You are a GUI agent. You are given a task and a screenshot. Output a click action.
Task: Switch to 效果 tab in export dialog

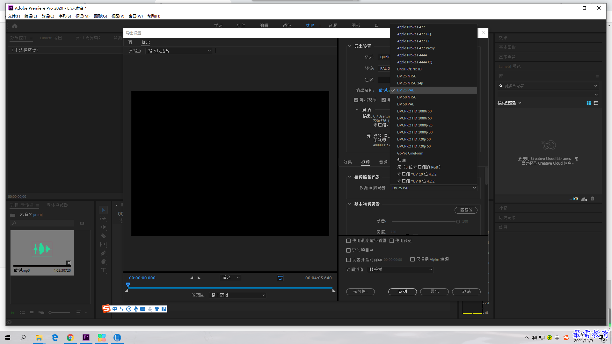tap(347, 162)
